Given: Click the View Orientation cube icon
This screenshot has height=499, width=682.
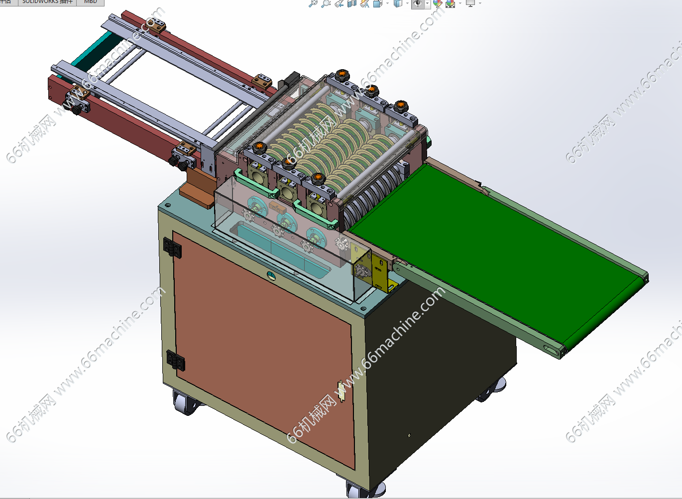Looking at the screenshot, I should pos(378,3).
